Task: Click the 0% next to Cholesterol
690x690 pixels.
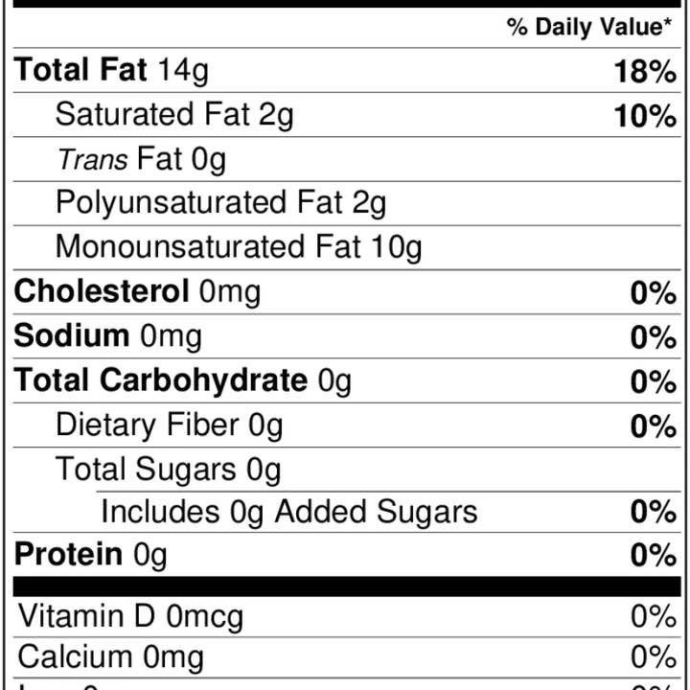Action: click(x=654, y=293)
